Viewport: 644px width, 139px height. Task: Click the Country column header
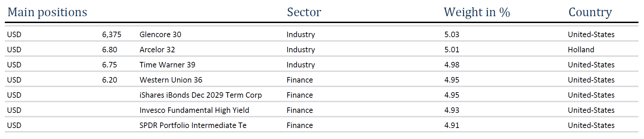click(590, 12)
